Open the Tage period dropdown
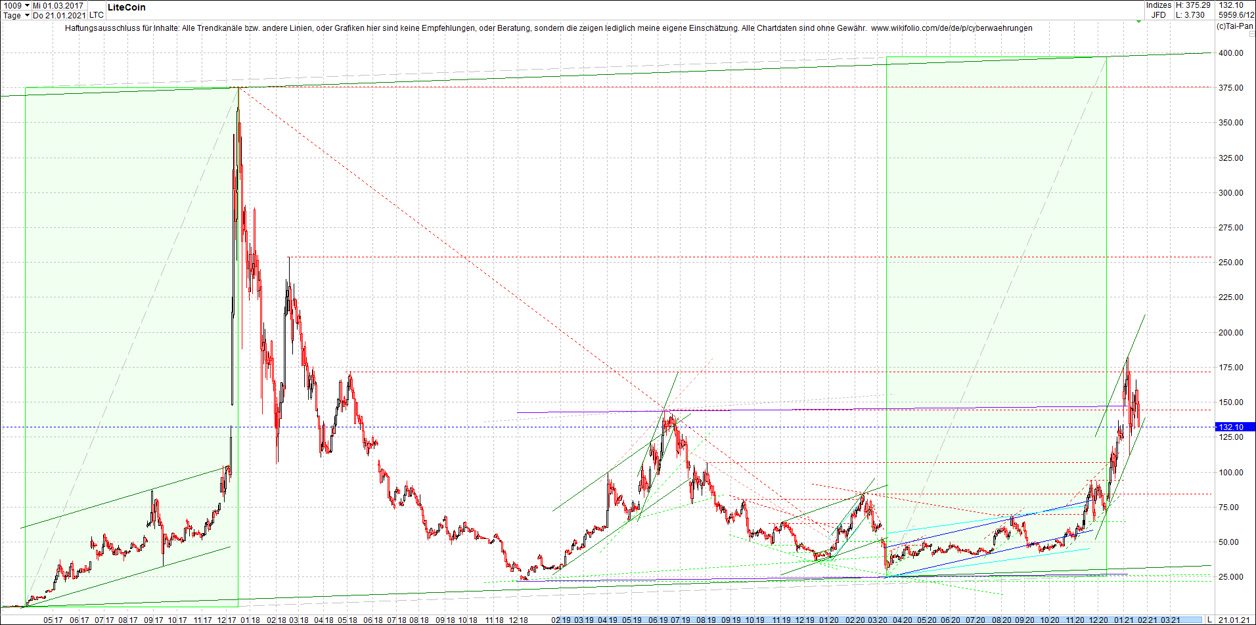The image size is (1256, 625). (x=17, y=15)
